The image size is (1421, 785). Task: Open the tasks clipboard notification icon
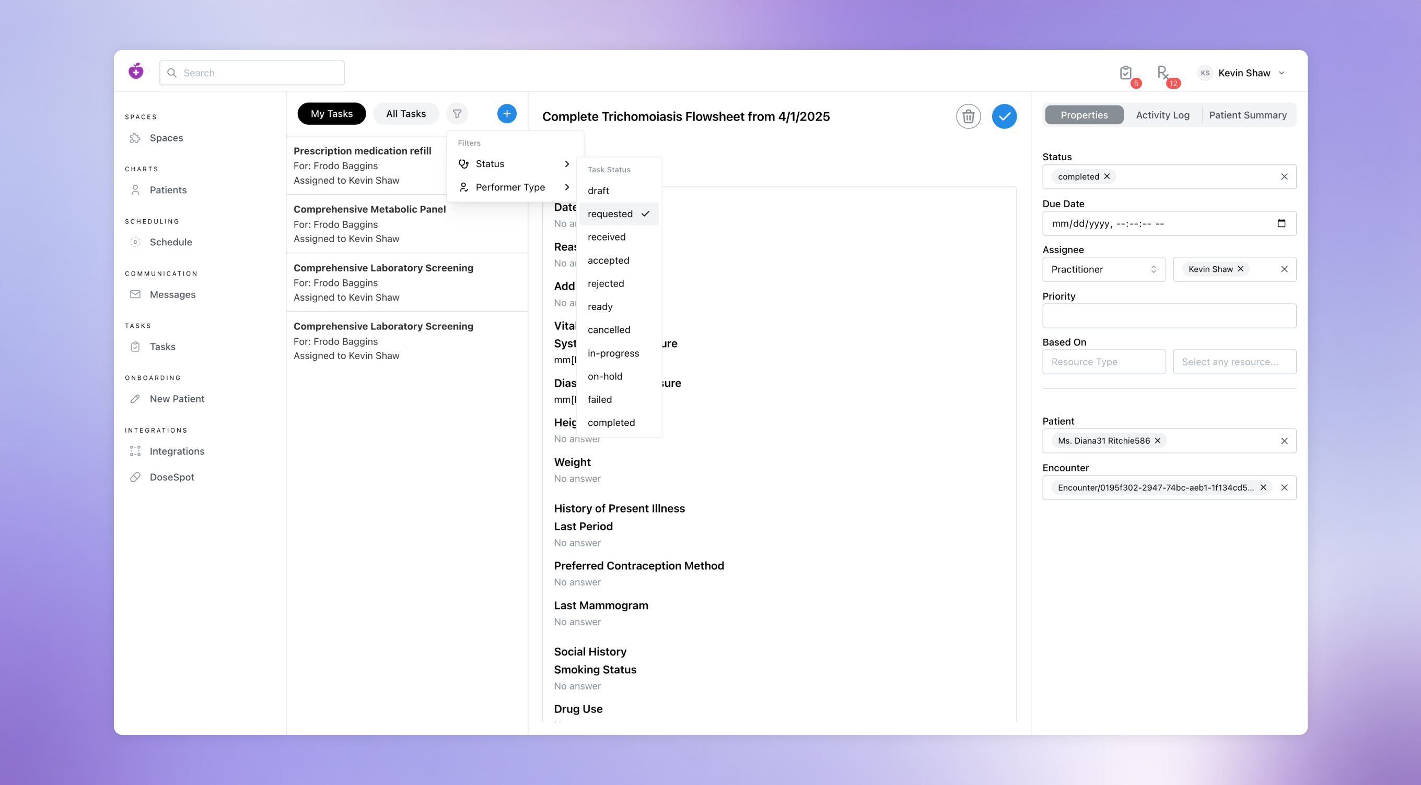[x=1126, y=73]
